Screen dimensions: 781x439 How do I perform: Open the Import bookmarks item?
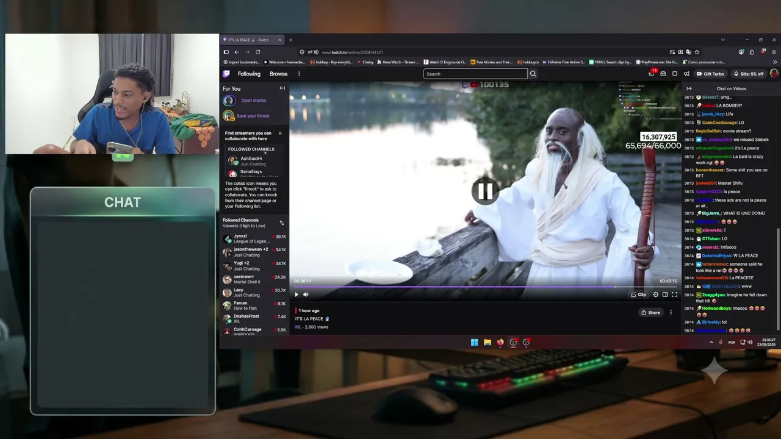tap(242, 62)
